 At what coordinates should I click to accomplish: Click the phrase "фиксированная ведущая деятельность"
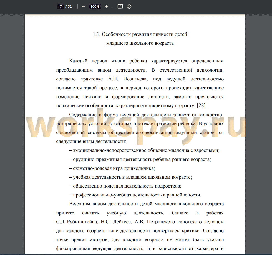[100, 249]
